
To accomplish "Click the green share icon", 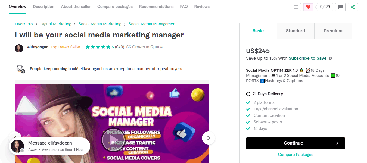I will coord(353,7).
